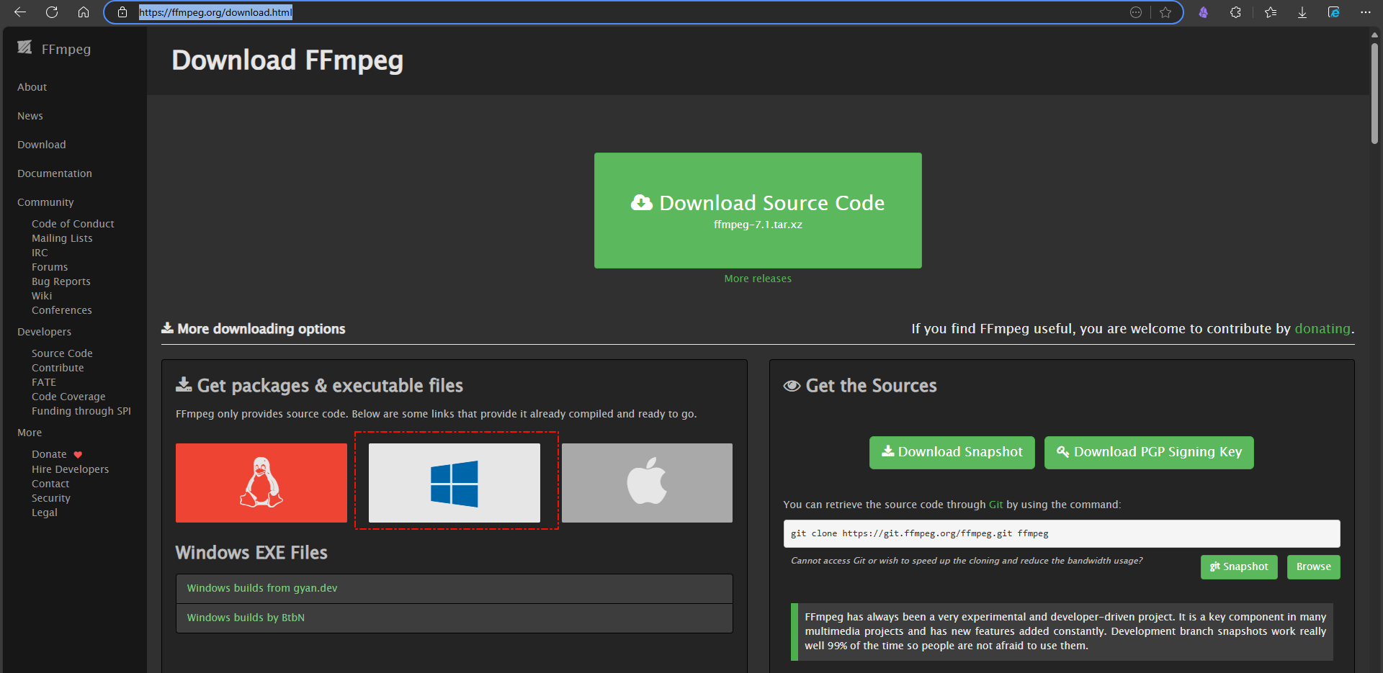The width and height of the screenshot is (1383, 673).
Task: Select the Linux penguin packages tile
Action: (261, 482)
